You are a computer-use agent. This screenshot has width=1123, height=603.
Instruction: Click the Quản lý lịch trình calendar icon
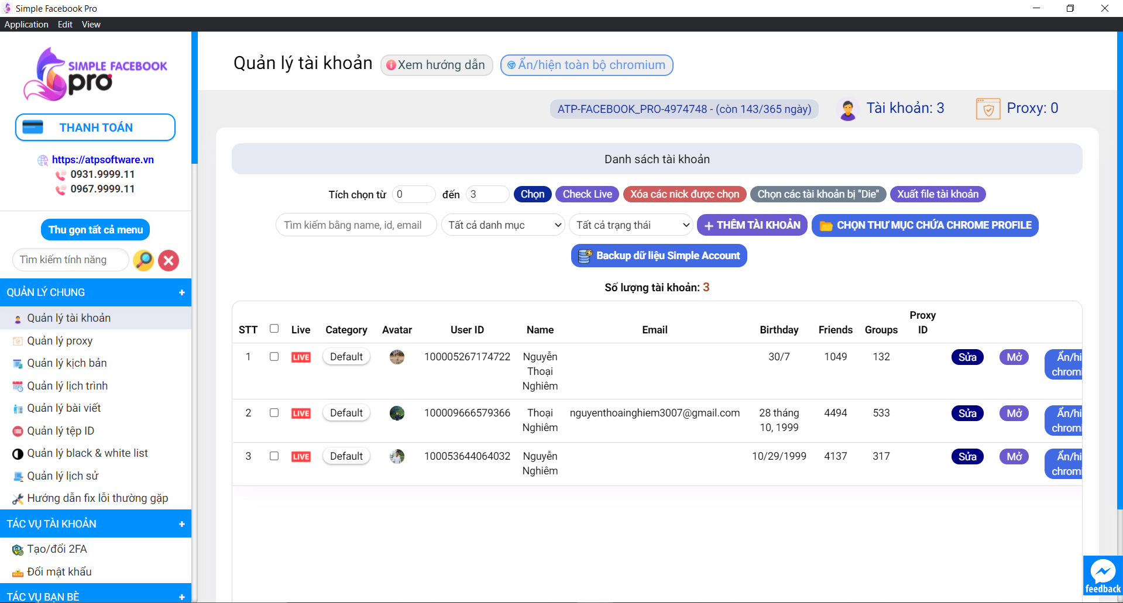point(18,387)
